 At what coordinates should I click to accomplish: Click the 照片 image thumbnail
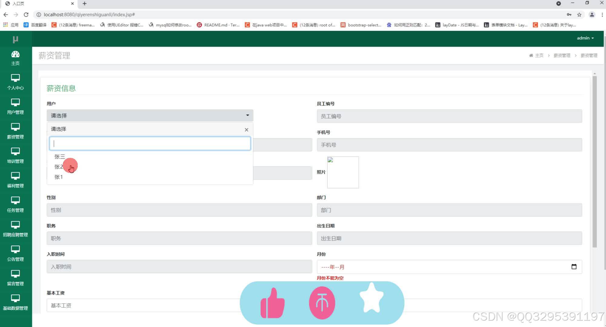pyautogui.click(x=343, y=172)
